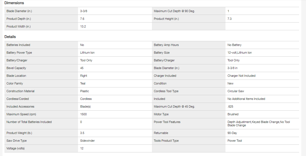Click the Details section heading

tap(10, 37)
